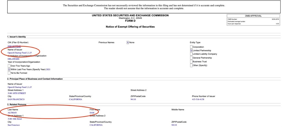This screenshot has height=127, width=282.
Task: Click the OMB APPROVAL box header
Action: (253, 16)
